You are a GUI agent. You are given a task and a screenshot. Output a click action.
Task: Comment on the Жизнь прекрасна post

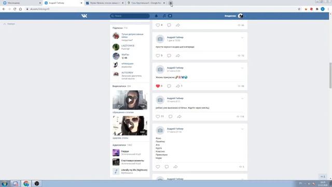[169, 86]
